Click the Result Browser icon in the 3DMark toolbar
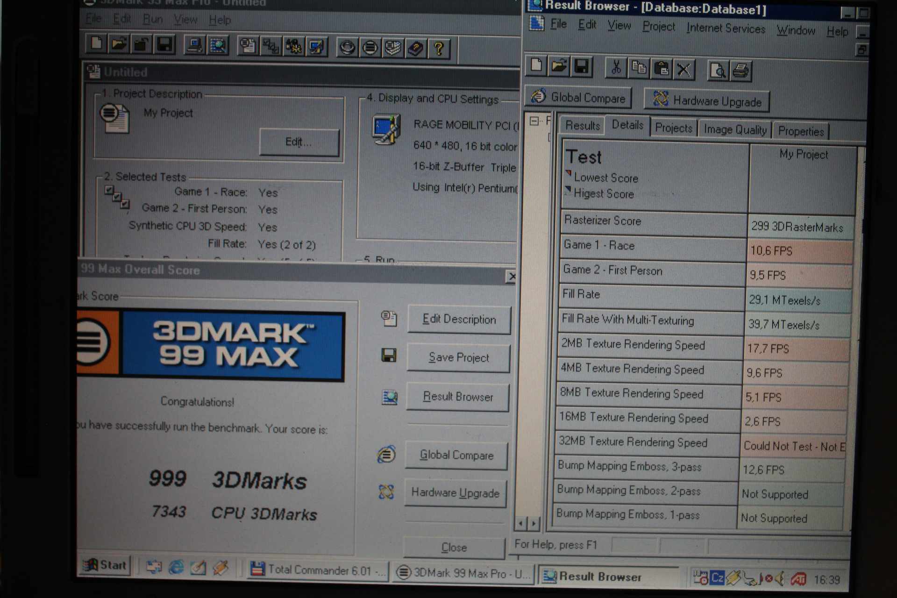This screenshot has width=897, height=598. 217,46
